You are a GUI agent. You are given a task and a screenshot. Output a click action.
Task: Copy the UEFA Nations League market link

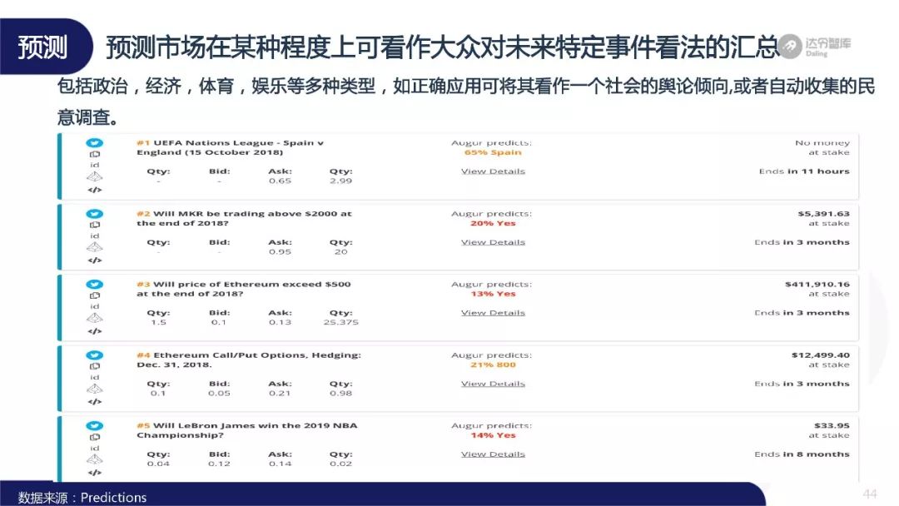[95, 154]
